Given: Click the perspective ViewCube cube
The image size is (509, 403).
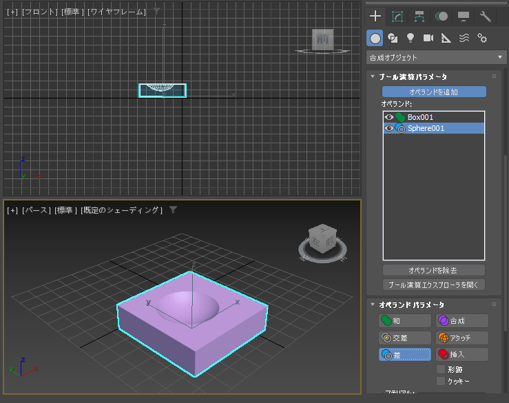Looking at the screenshot, I should 322,238.
